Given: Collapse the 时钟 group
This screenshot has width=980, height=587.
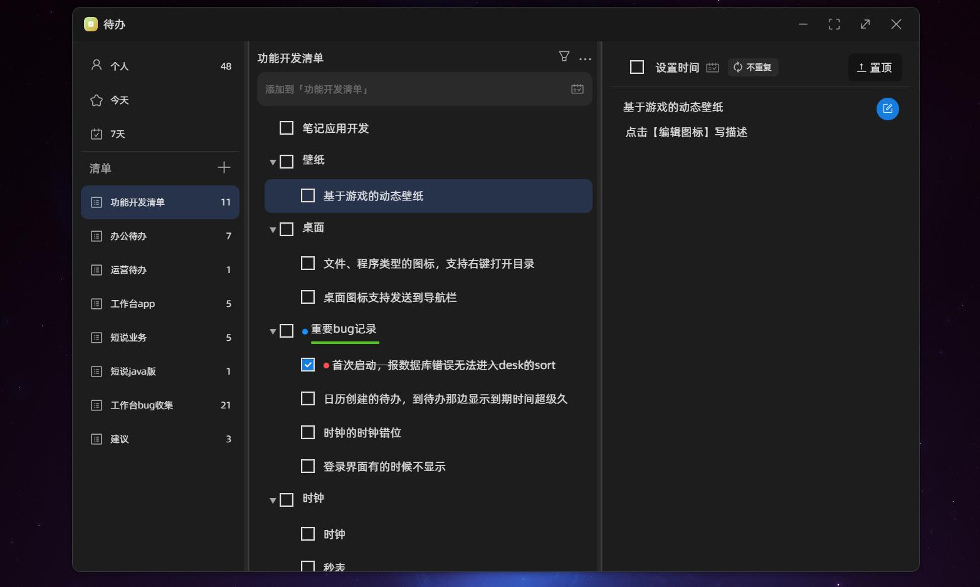Looking at the screenshot, I should [272, 499].
